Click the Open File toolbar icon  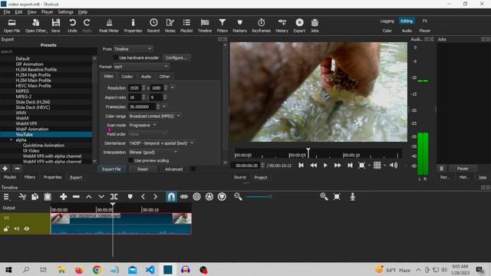pyautogui.click(x=12, y=25)
